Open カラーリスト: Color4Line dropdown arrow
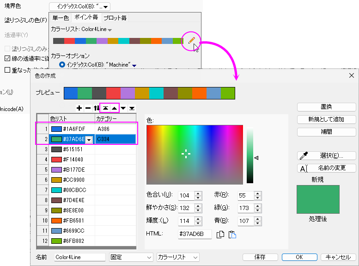 110,30
